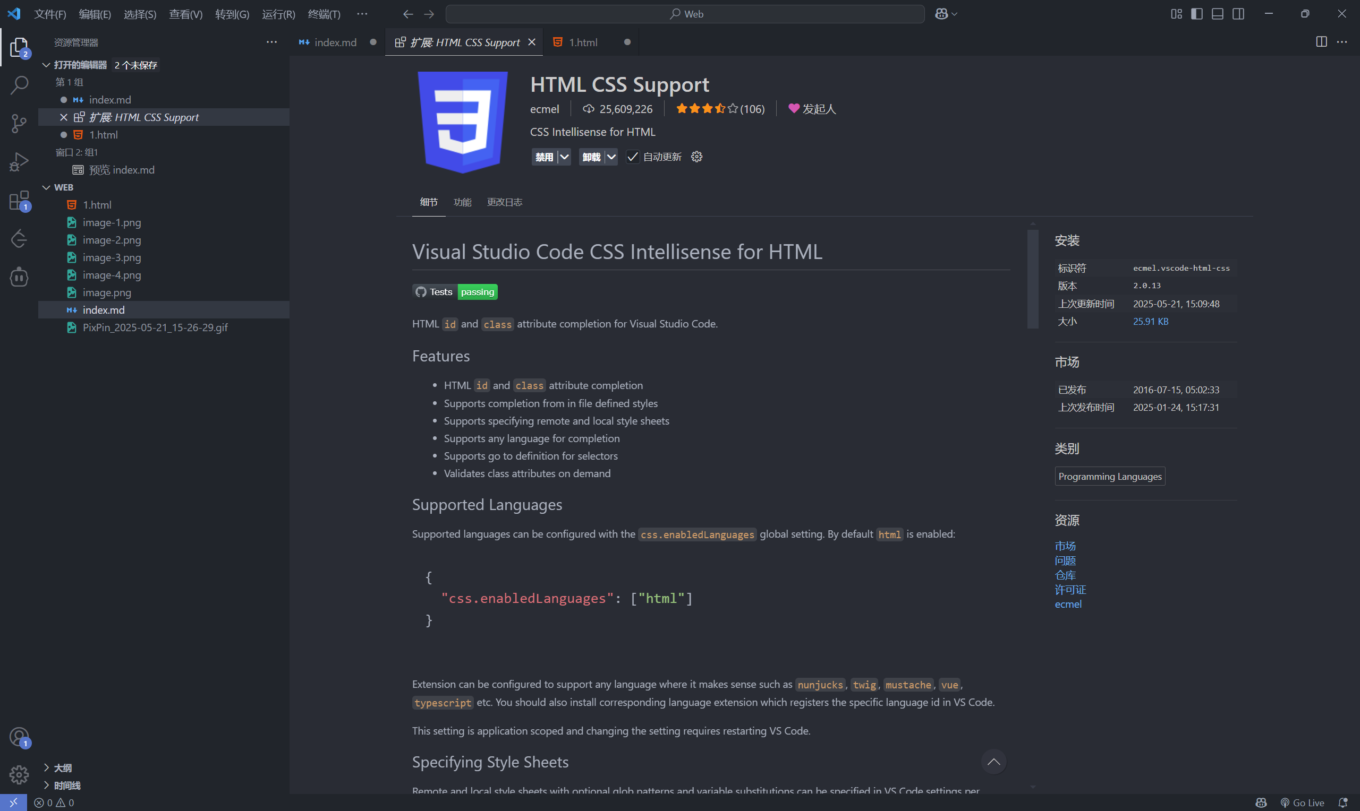Open the extension settings gear icon
This screenshot has width=1360, height=811.
696,157
